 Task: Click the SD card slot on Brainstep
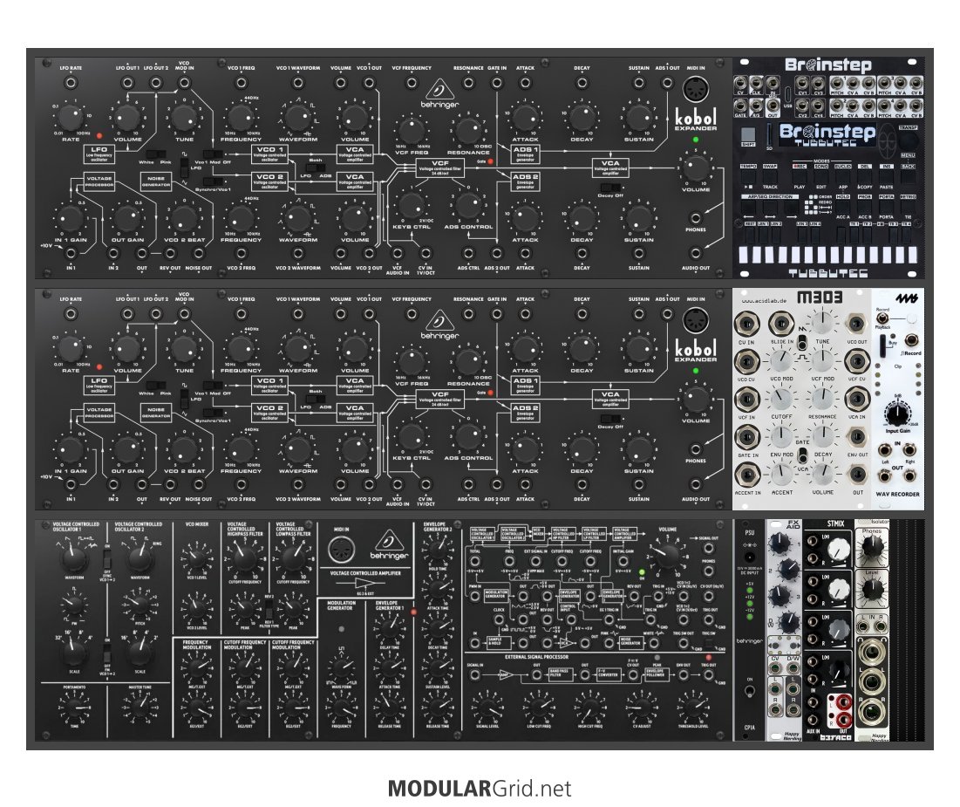tap(770, 134)
